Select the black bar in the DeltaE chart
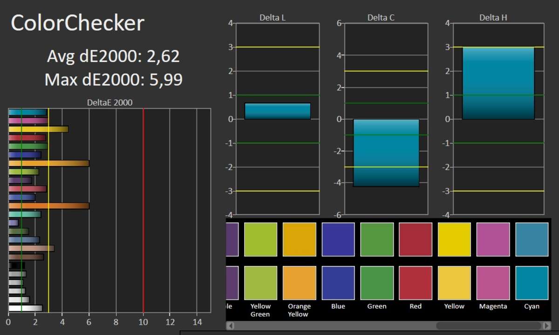This screenshot has width=559, height=335. click(16, 265)
